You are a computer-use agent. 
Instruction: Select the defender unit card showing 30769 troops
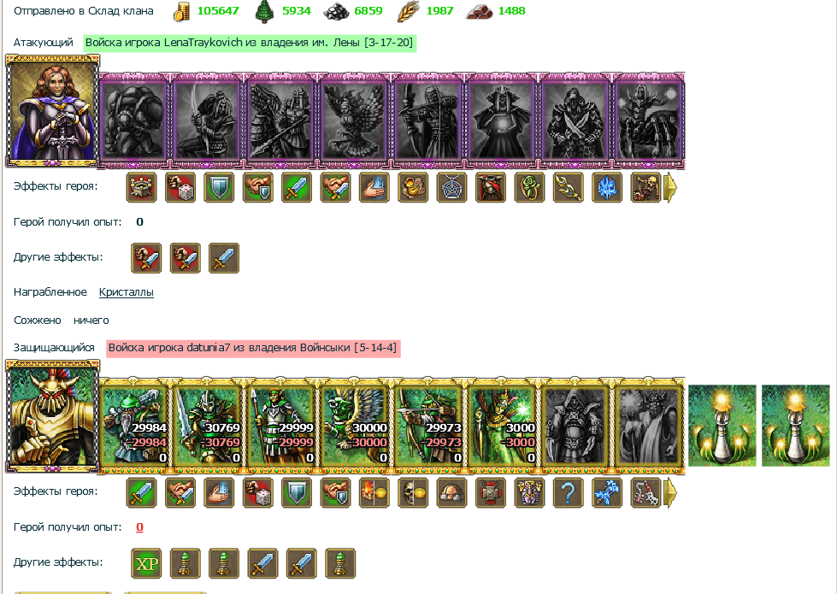[207, 426]
